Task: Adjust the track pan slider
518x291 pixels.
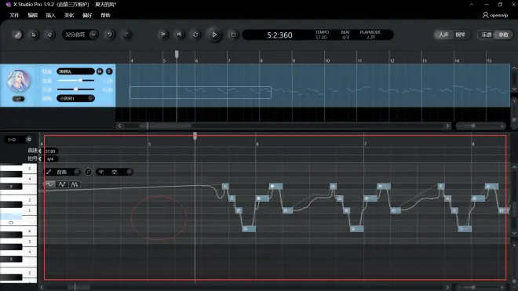Action: click(x=75, y=89)
